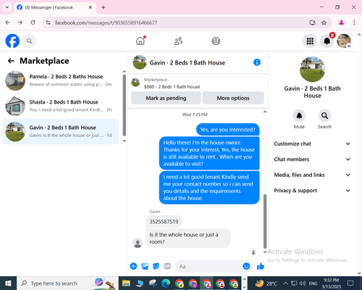Click the 'Is it the whole house' message
This screenshot has height=290, width=362.
(188, 238)
